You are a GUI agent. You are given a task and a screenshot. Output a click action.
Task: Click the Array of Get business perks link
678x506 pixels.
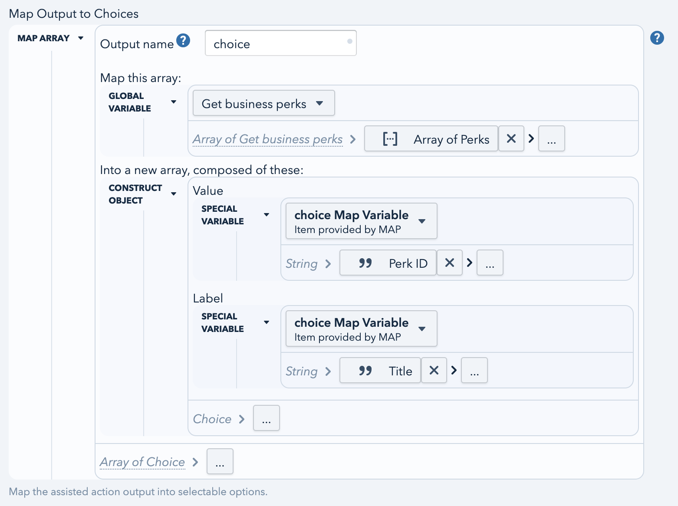(267, 139)
